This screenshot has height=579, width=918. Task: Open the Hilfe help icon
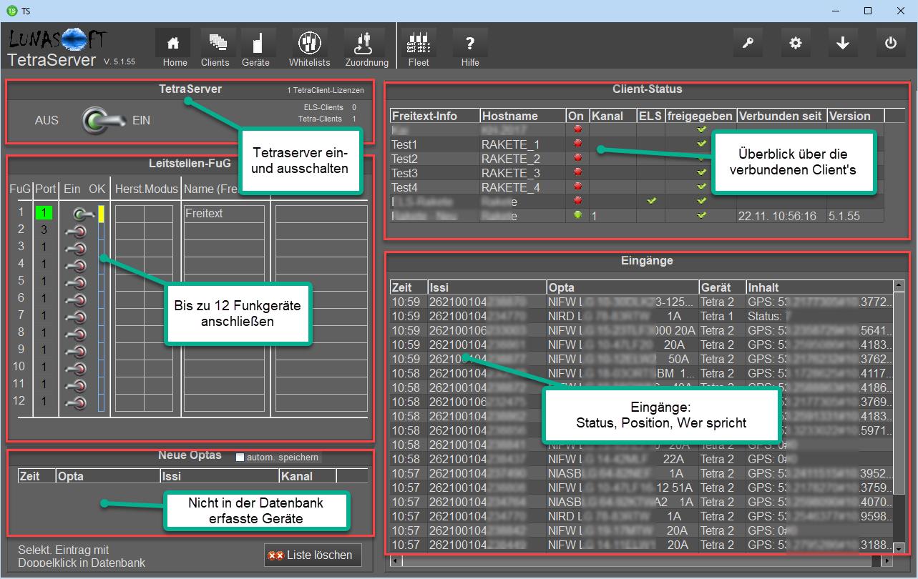click(x=470, y=44)
